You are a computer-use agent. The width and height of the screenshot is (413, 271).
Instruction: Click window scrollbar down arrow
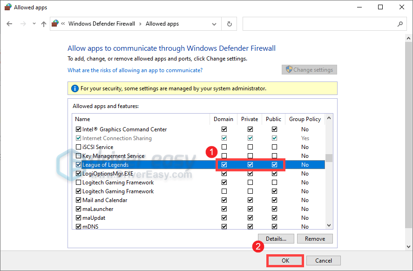click(408, 247)
